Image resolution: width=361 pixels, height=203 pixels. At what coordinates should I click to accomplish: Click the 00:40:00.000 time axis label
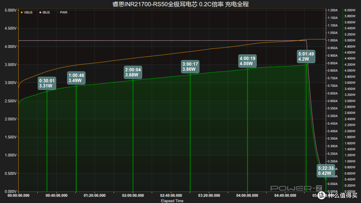56,195
